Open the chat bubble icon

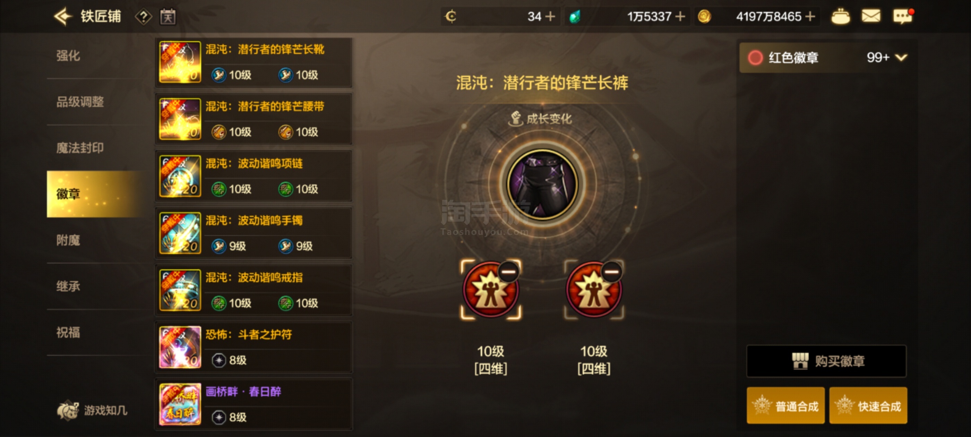tap(903, 16)
